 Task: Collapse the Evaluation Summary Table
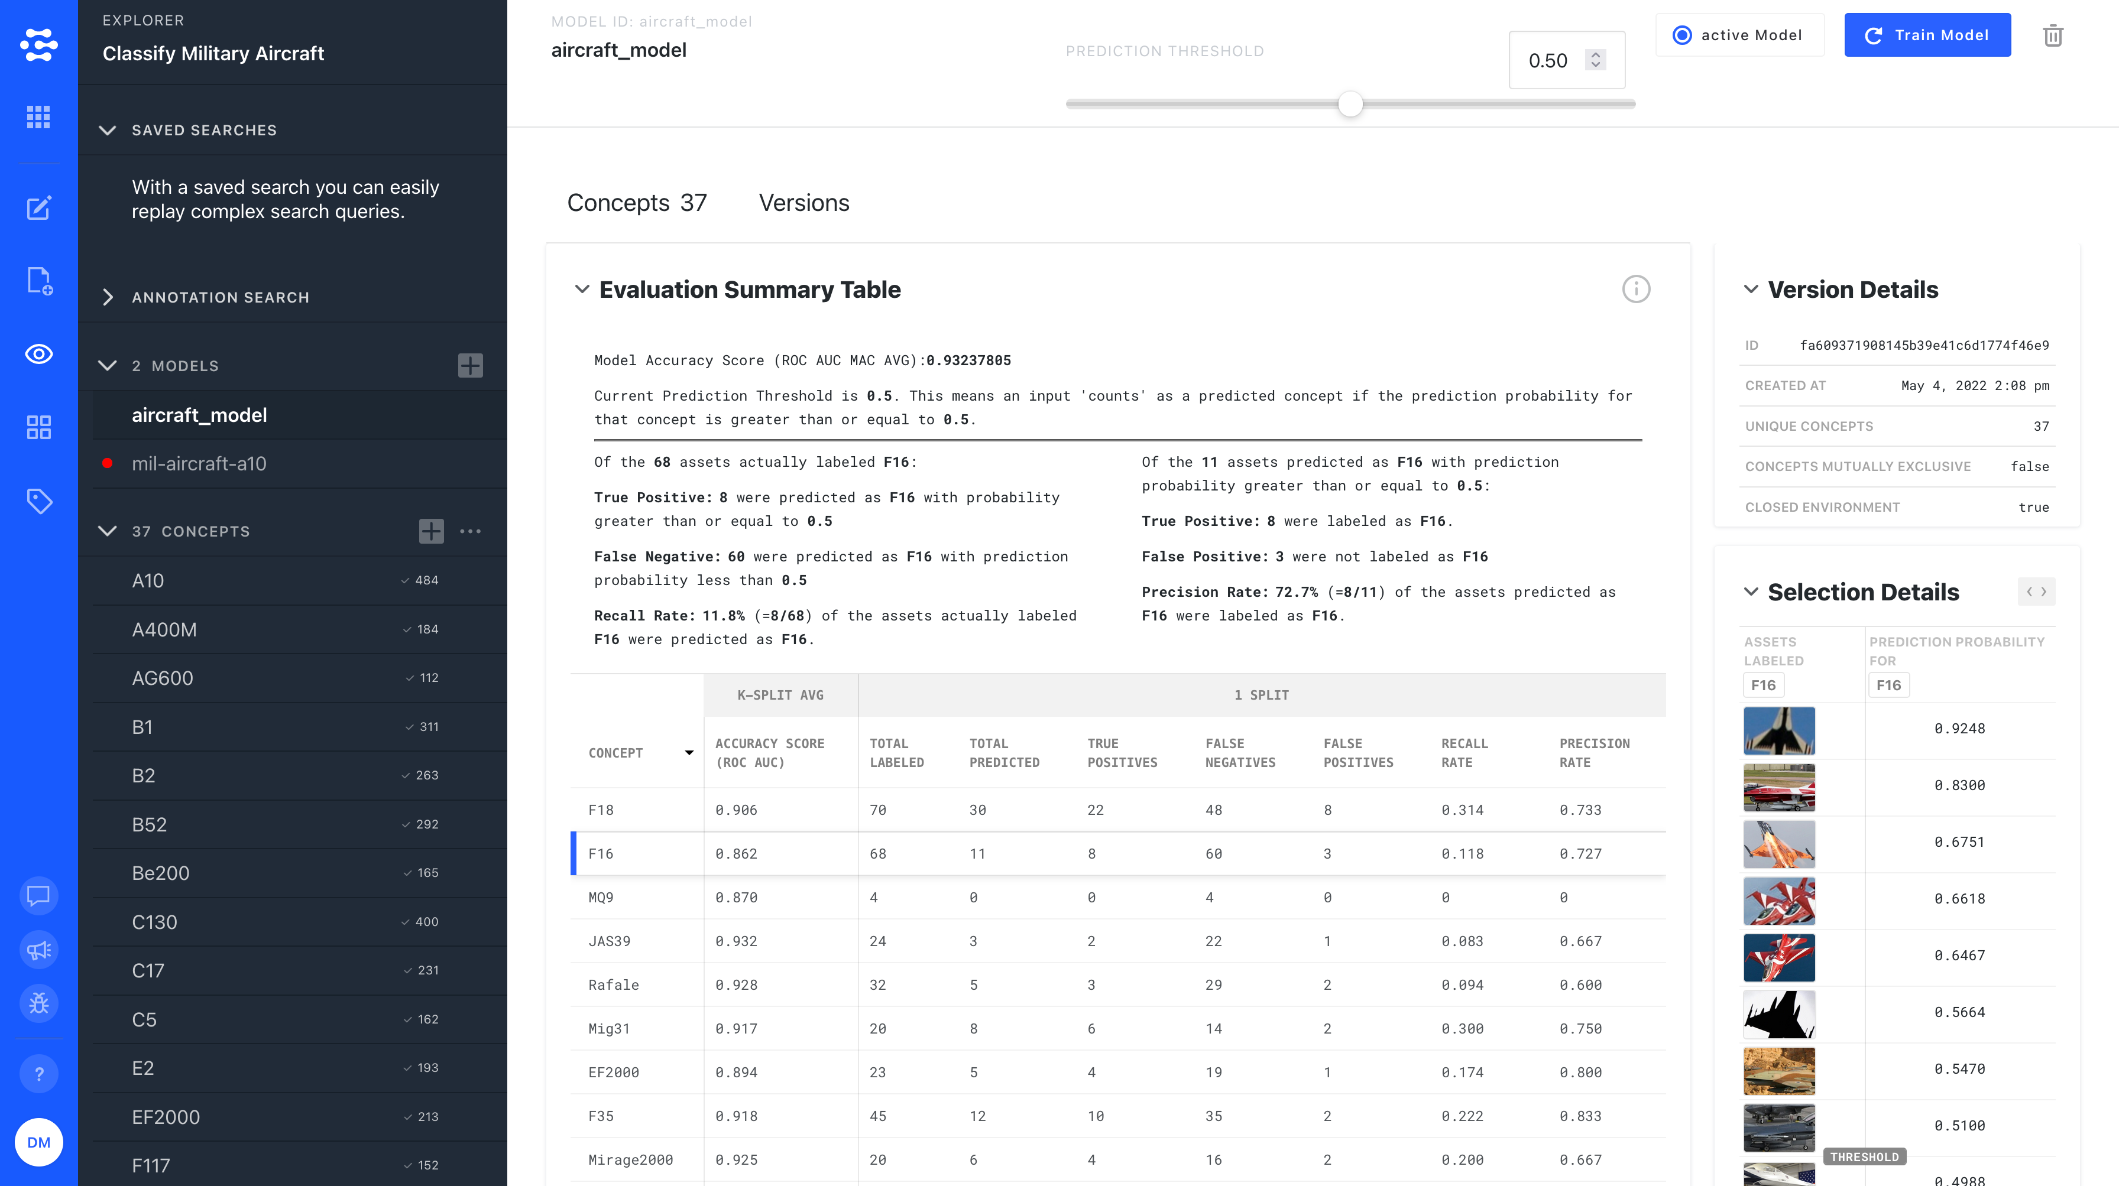pos(582,290)
